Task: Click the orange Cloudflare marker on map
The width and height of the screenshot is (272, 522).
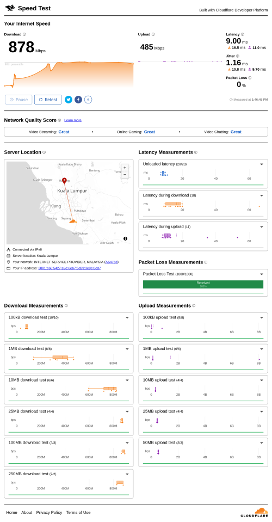Action: (73, 221)
